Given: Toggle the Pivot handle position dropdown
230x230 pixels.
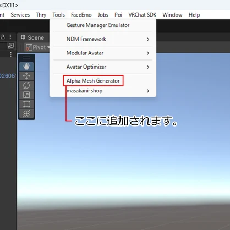Looking at the screenshot, I should point(37,47).
